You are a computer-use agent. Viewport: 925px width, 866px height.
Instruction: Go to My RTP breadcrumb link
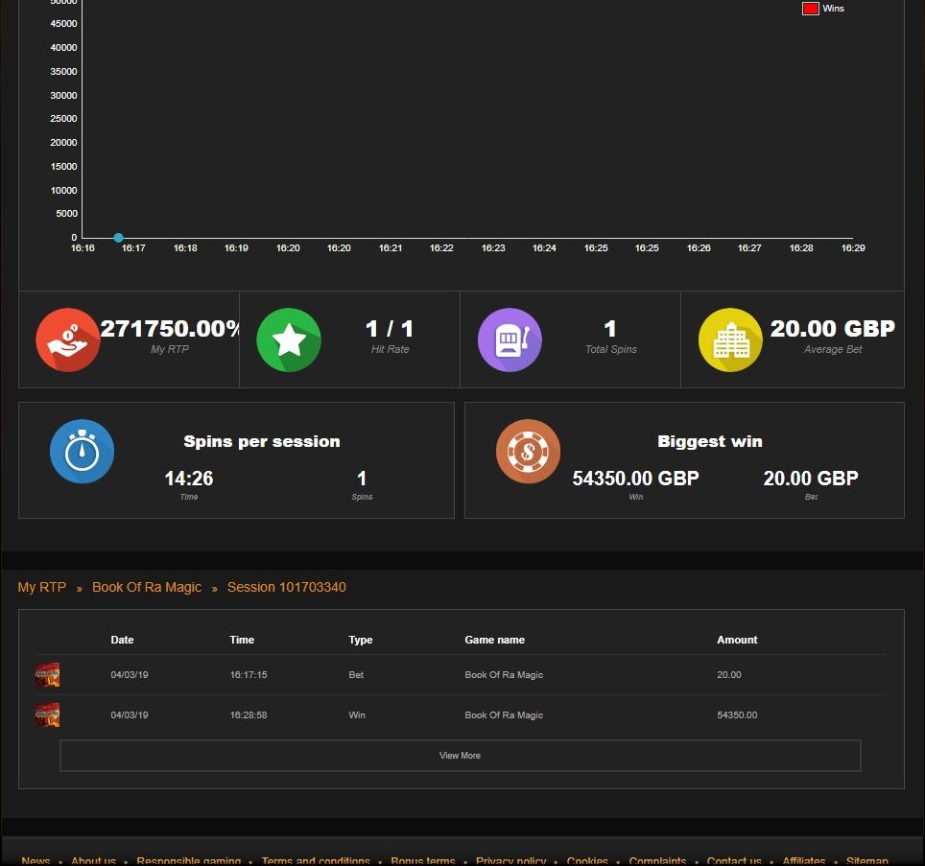pos(41,587)
